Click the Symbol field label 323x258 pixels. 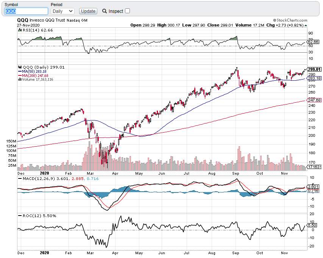(x=11, y=5)
